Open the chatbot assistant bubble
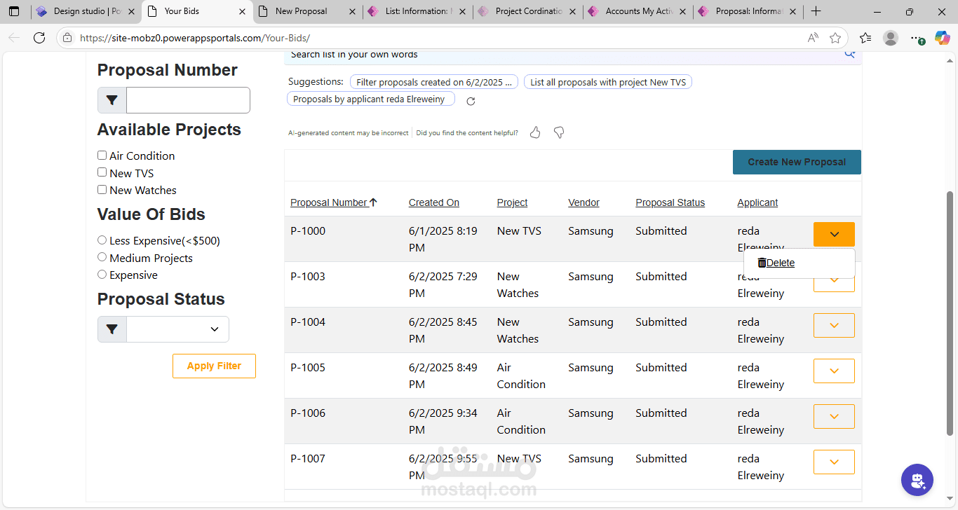This screenshot has width=958, height=510. (917, 480)
